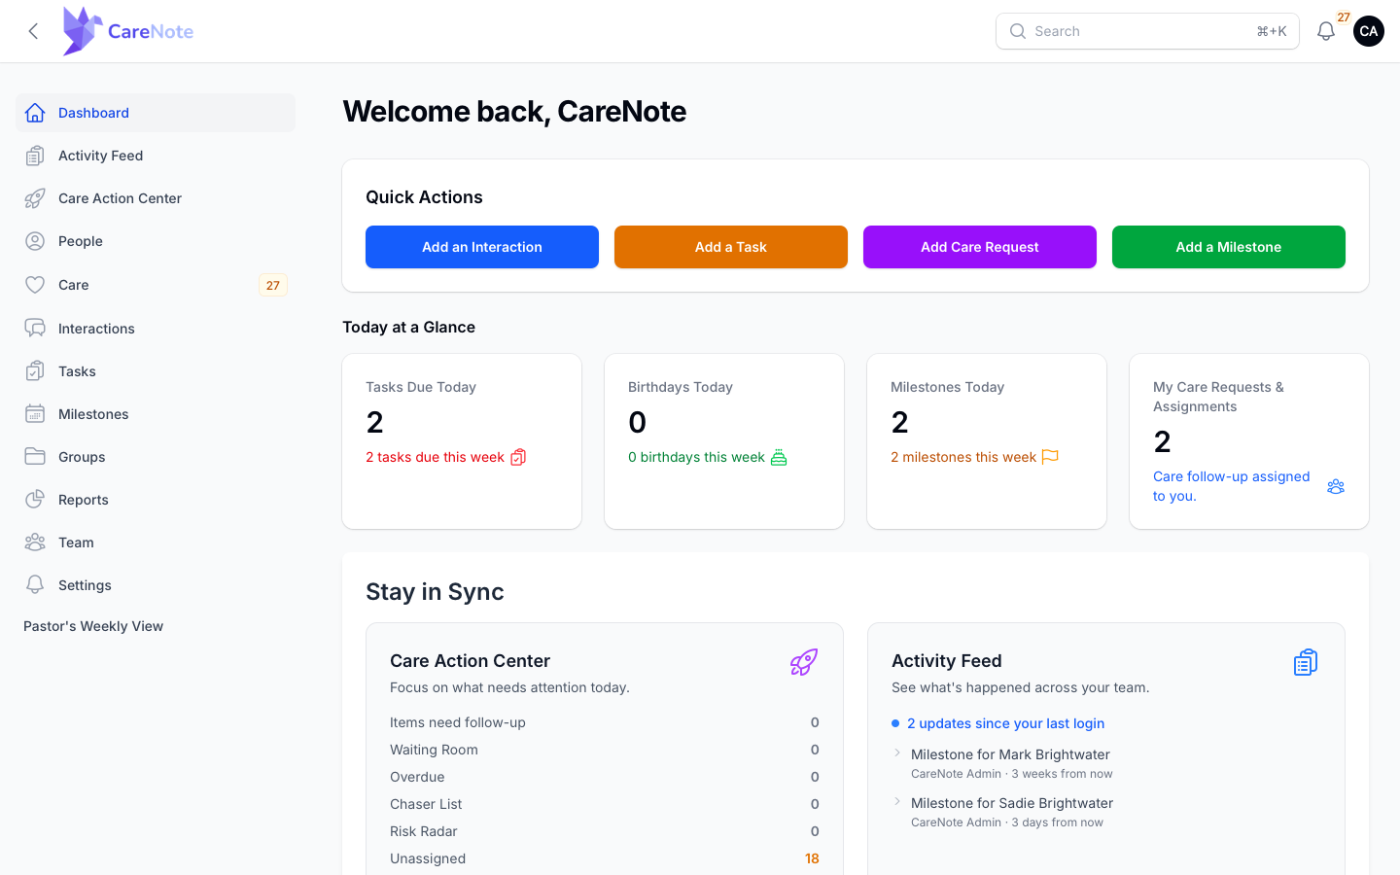Click the Tasks checklist icon
The width and height of the screenshot is (1400, 875).
click(x=35, y=371)
